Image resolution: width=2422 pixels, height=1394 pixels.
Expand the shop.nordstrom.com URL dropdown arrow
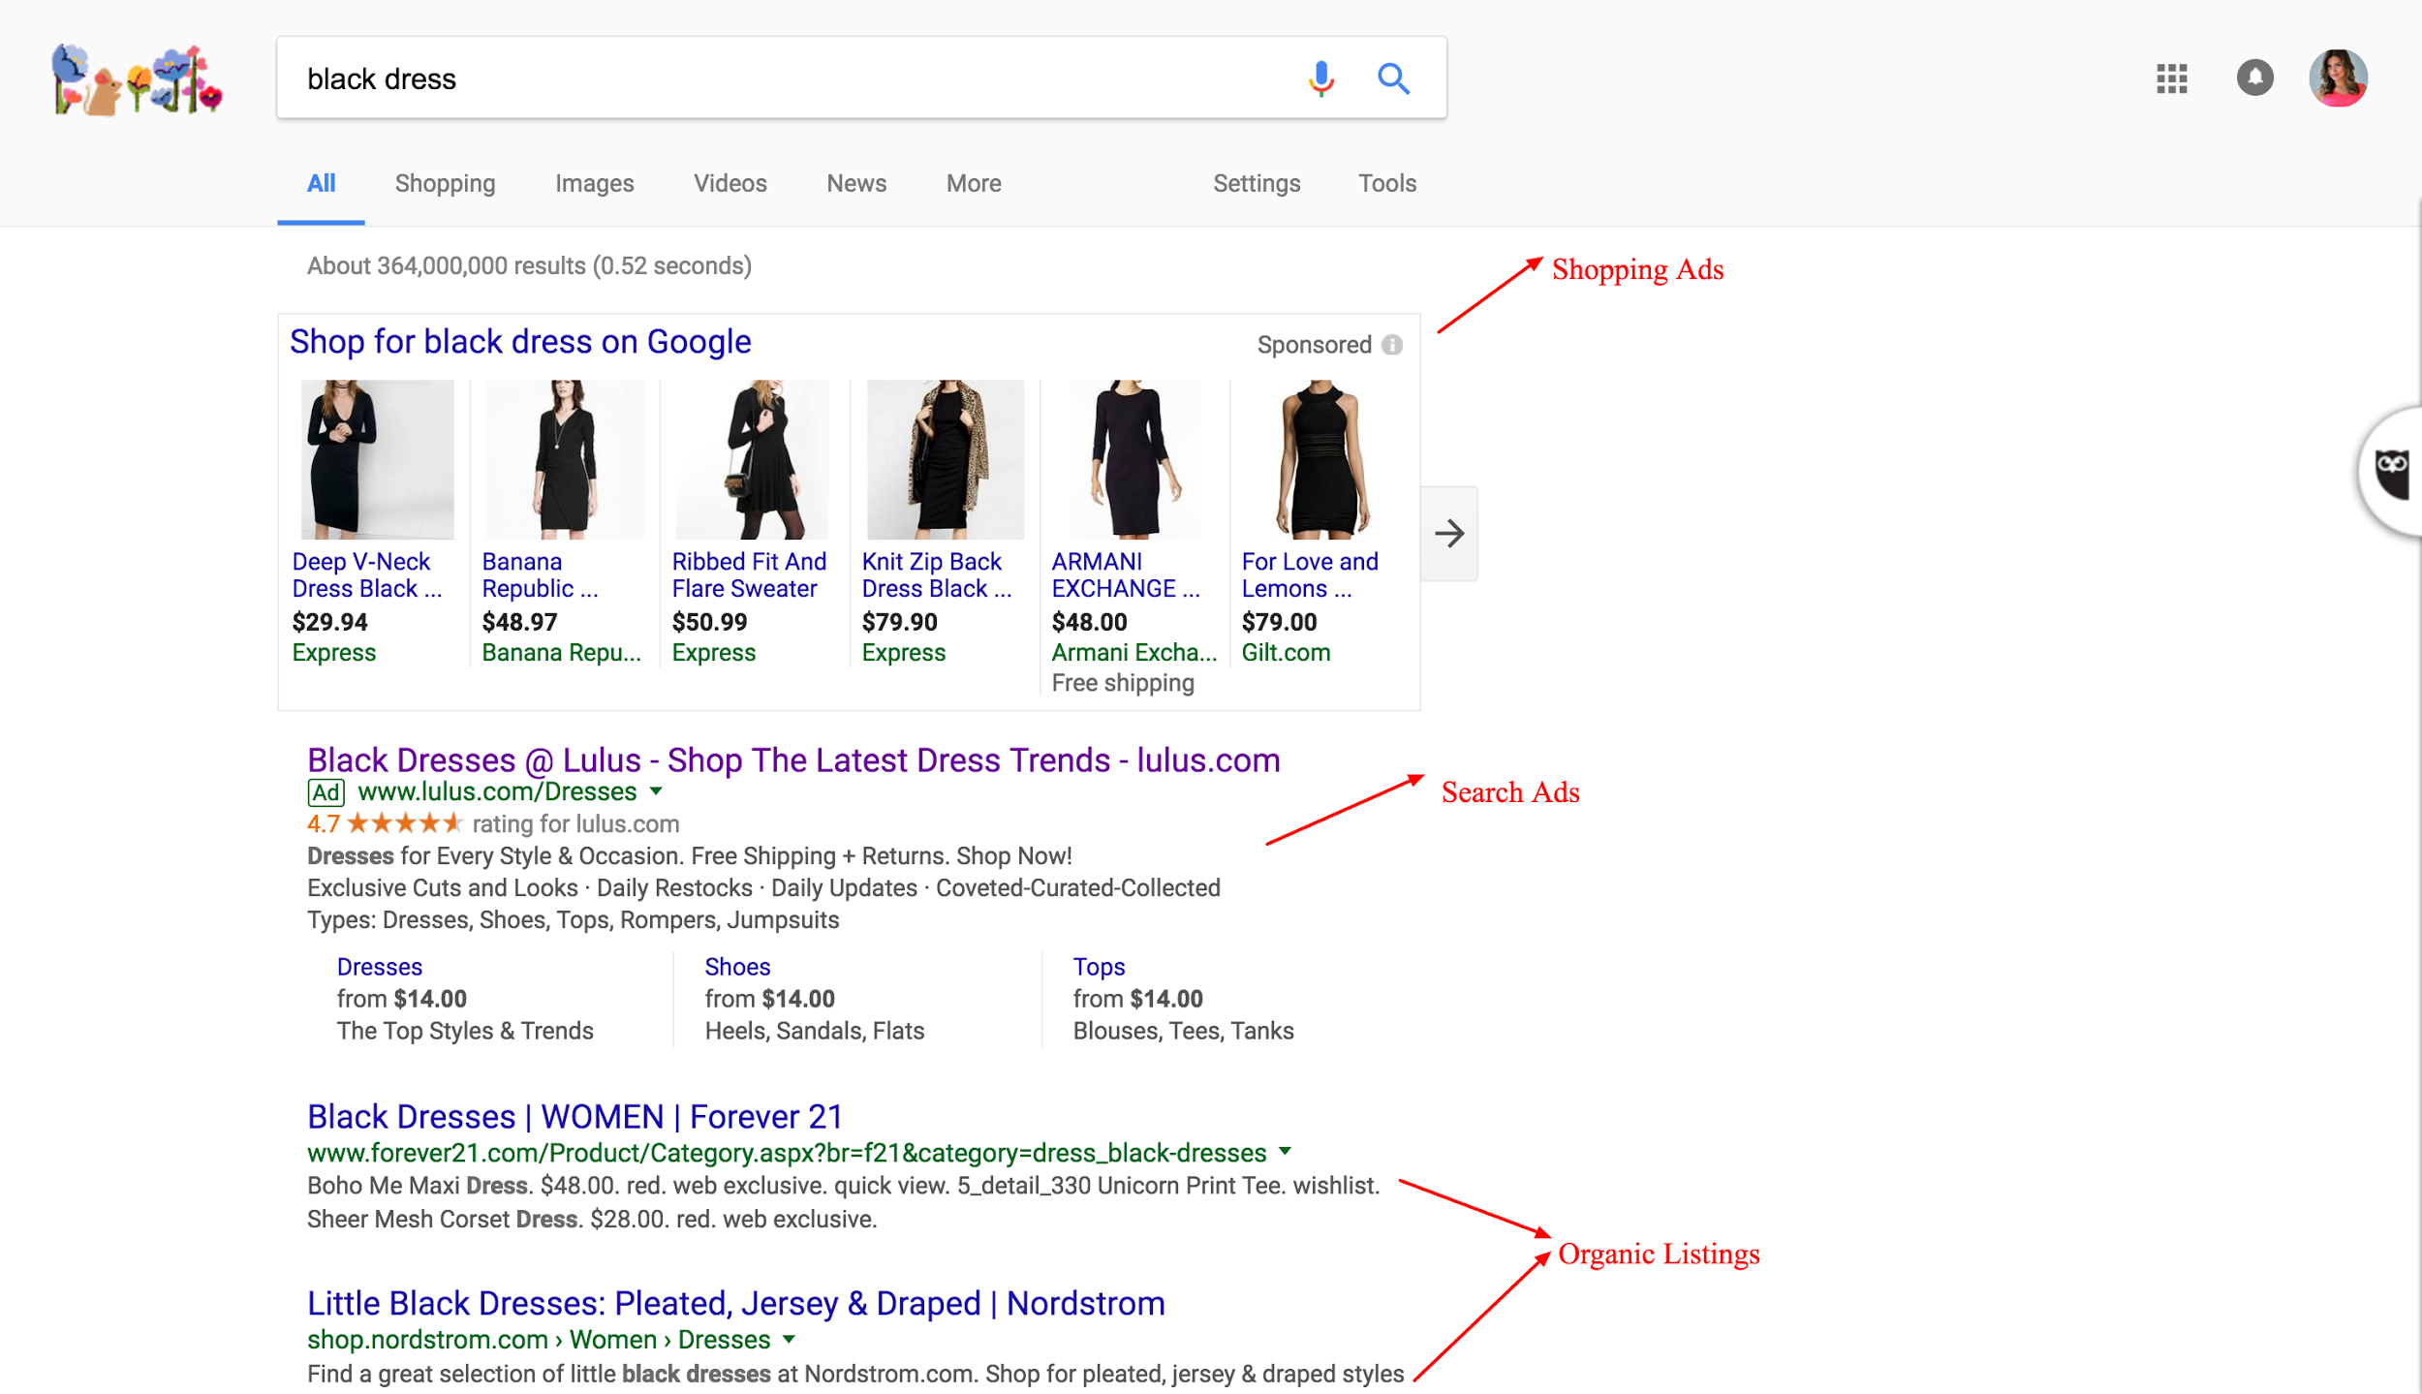790,1339
